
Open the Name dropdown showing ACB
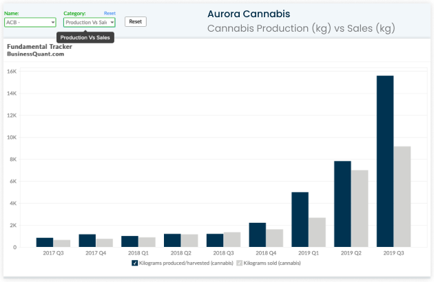tap(30, 23)
